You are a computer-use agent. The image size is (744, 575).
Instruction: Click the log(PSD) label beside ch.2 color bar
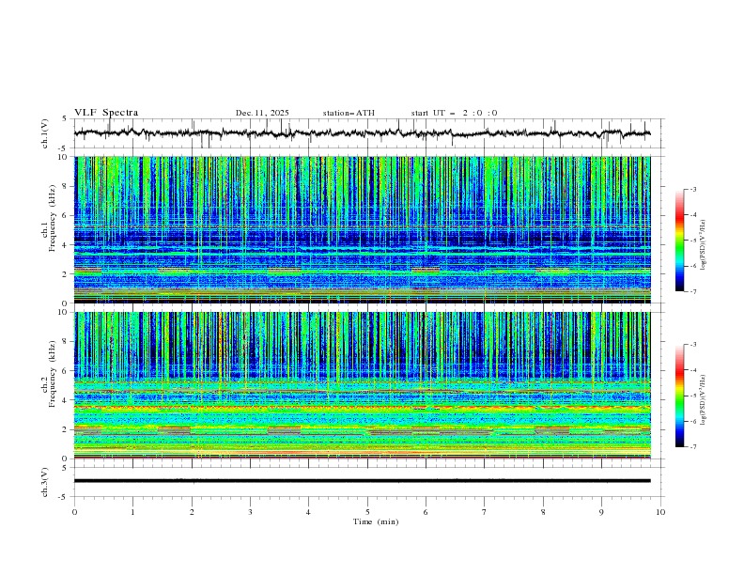(703, 400)
